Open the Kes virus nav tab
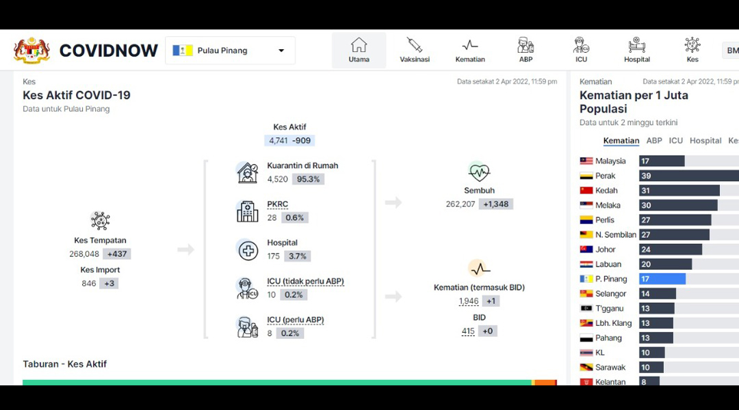Viewport: 739px width, 410px height. click(692, 50)
